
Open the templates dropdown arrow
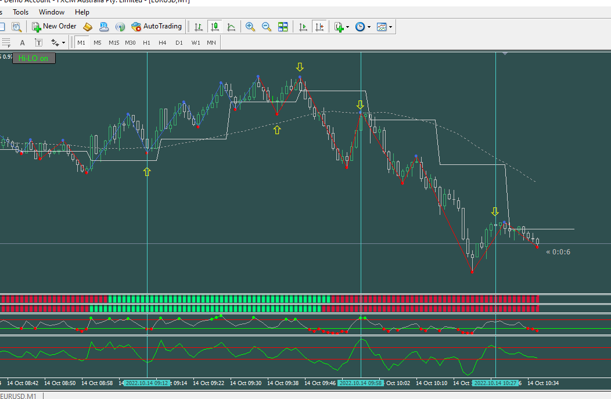click(390, 27)
